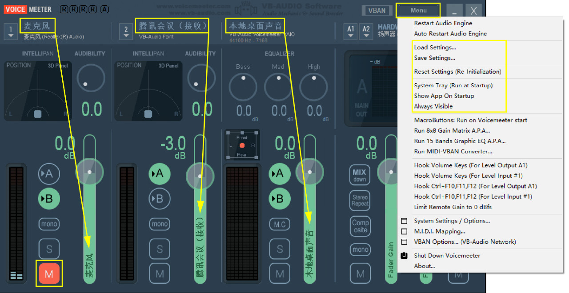Toggle bus B routing for 麦克风 strip
The image size is (569, 293).
pos(49,199)
